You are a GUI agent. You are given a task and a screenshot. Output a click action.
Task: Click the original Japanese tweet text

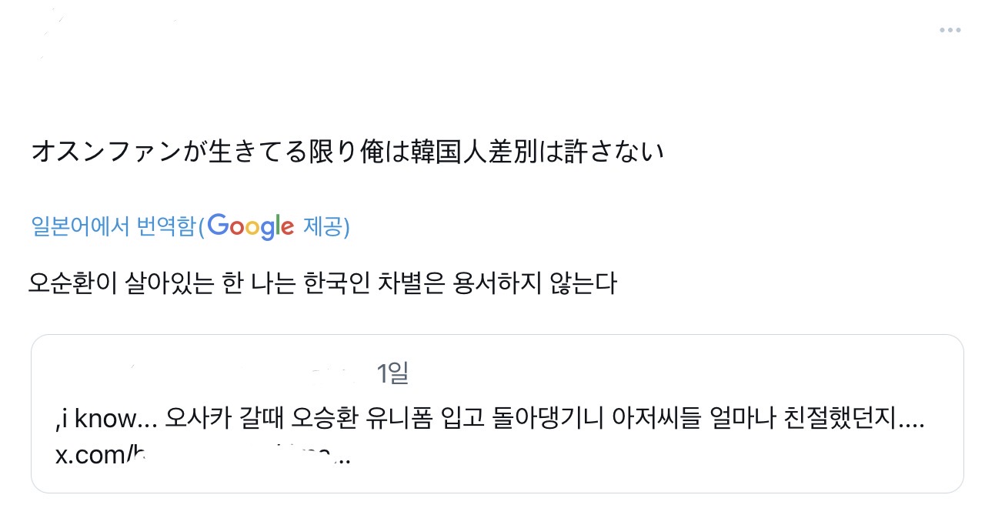click(x=347, y=152)
